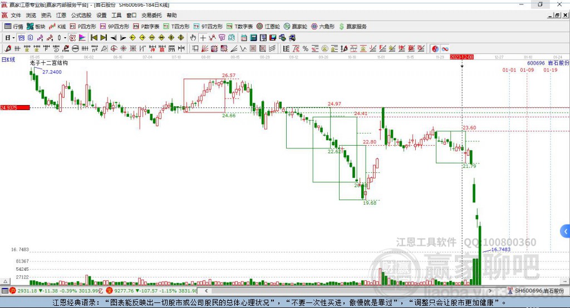Image resolution: width=570 pixels, height=308 pixels.
Task: Open 赢家服务 dollar-sign service
Action: click(x=353, y=27)
